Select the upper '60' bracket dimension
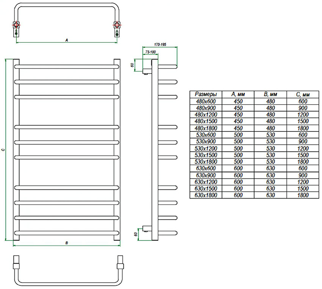Screen dimensions: 322x289 [133, 65]
